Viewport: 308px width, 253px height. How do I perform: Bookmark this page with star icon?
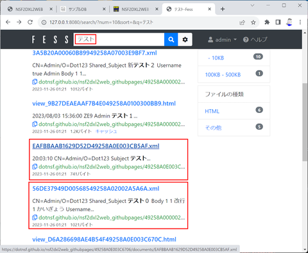(x=253, y=22)
